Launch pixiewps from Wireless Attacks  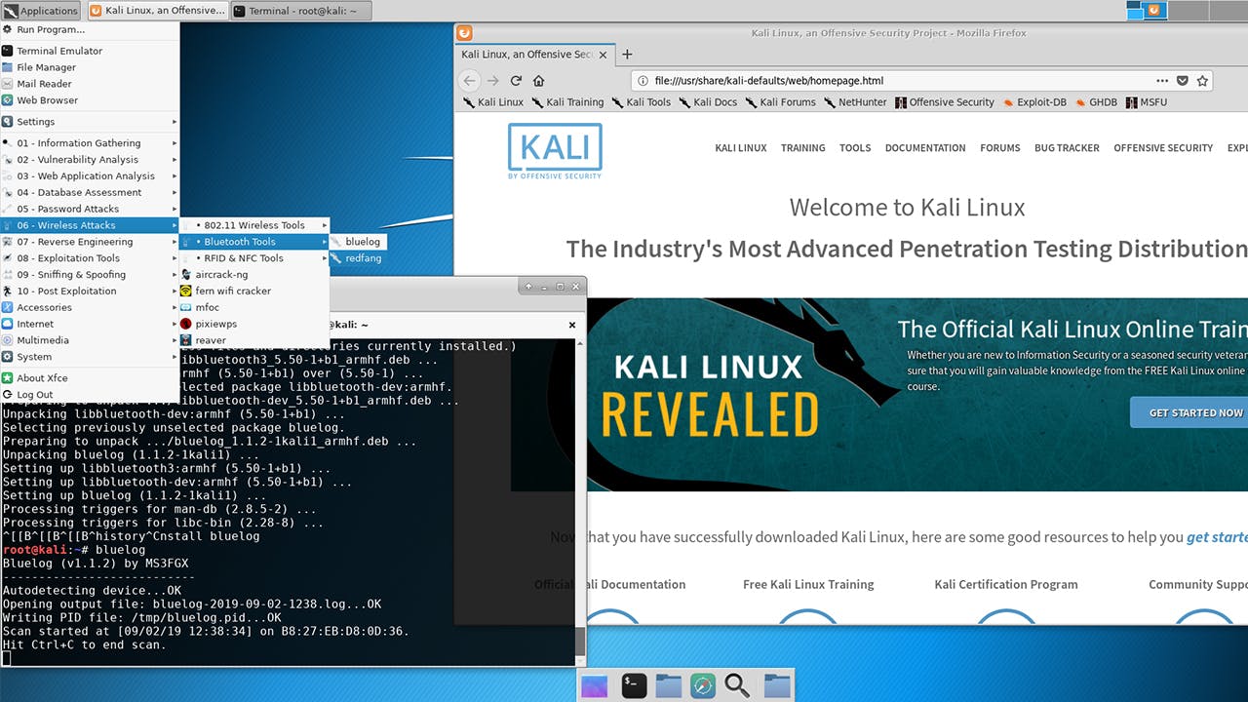[254, 324]
